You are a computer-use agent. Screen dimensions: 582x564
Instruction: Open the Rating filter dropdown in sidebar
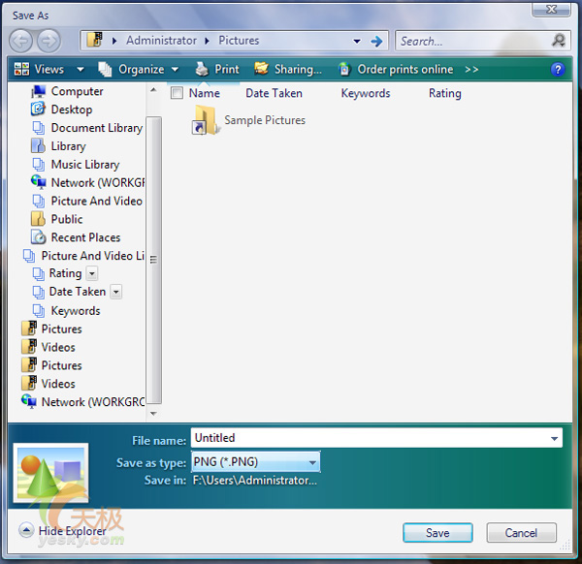92,273
